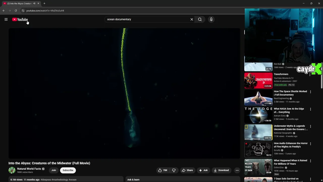Open site info icon in address bar
Viewport: 323px width, 182px height.
point(23,11)
